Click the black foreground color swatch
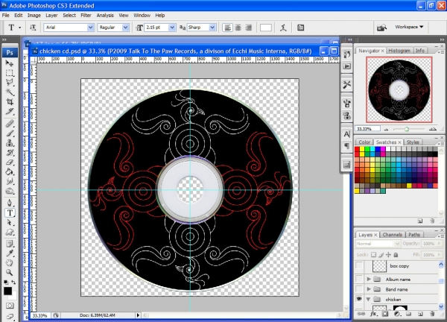447x322 pixels. [7, 291]
